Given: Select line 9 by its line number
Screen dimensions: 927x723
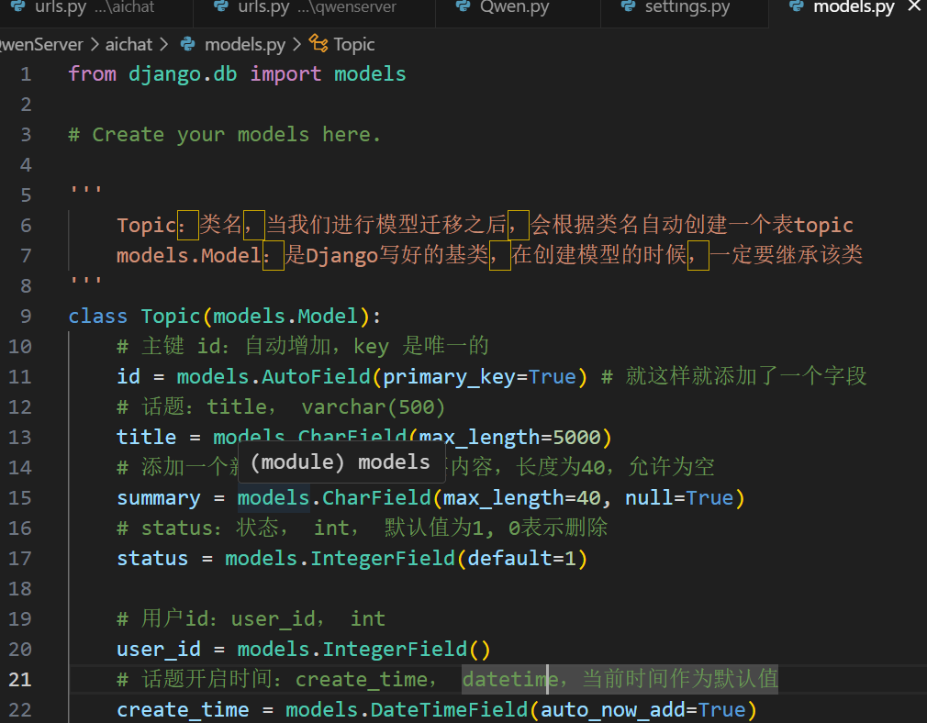Looking at the screenshot, I should (x=25, y=317).
